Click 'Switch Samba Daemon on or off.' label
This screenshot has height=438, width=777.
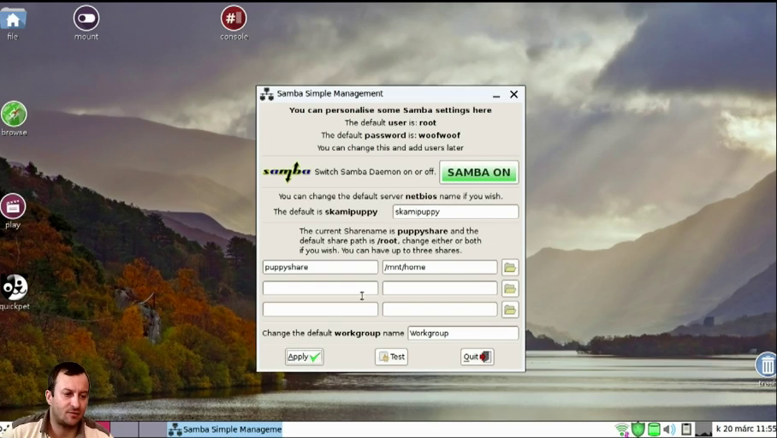[x=375, y=172]
